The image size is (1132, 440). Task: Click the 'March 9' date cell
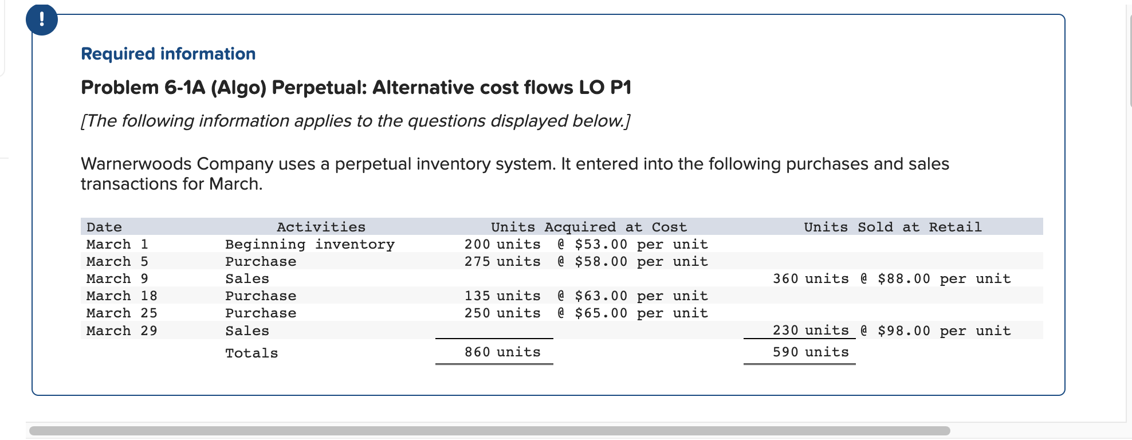pos(117,278)
